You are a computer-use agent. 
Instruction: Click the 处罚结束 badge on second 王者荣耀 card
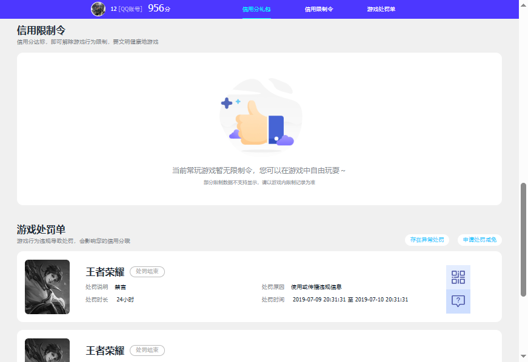147,350
